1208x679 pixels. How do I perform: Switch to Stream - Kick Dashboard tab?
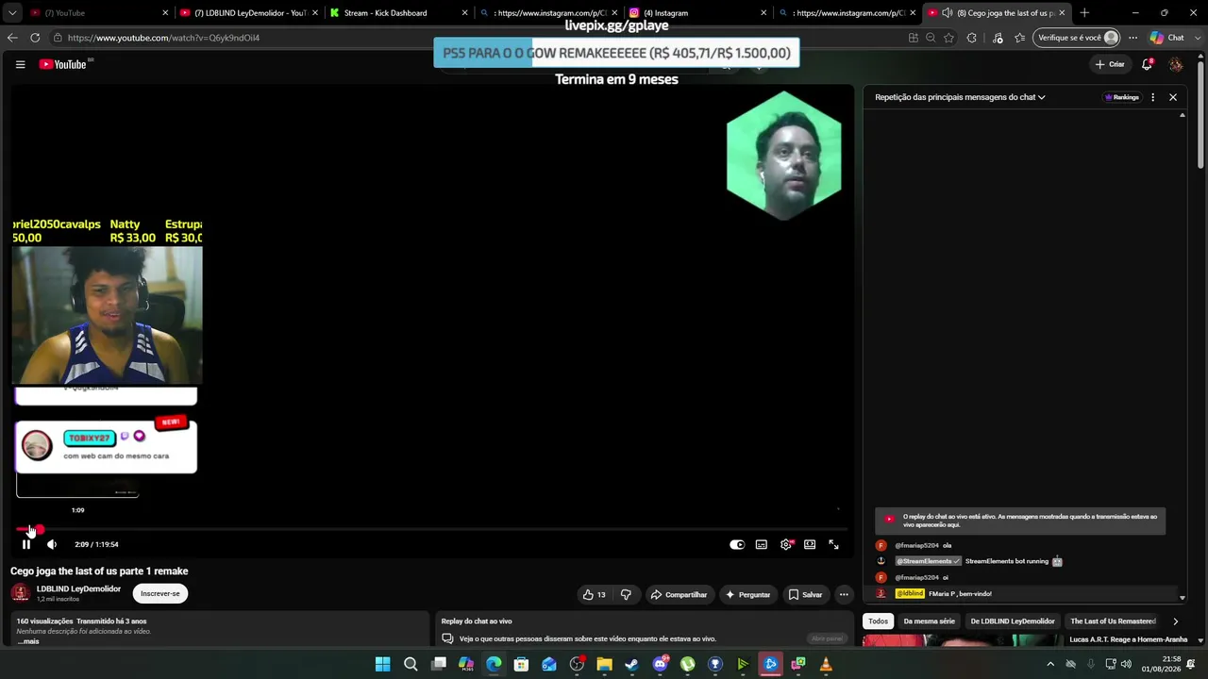click(x=396, y=13)
